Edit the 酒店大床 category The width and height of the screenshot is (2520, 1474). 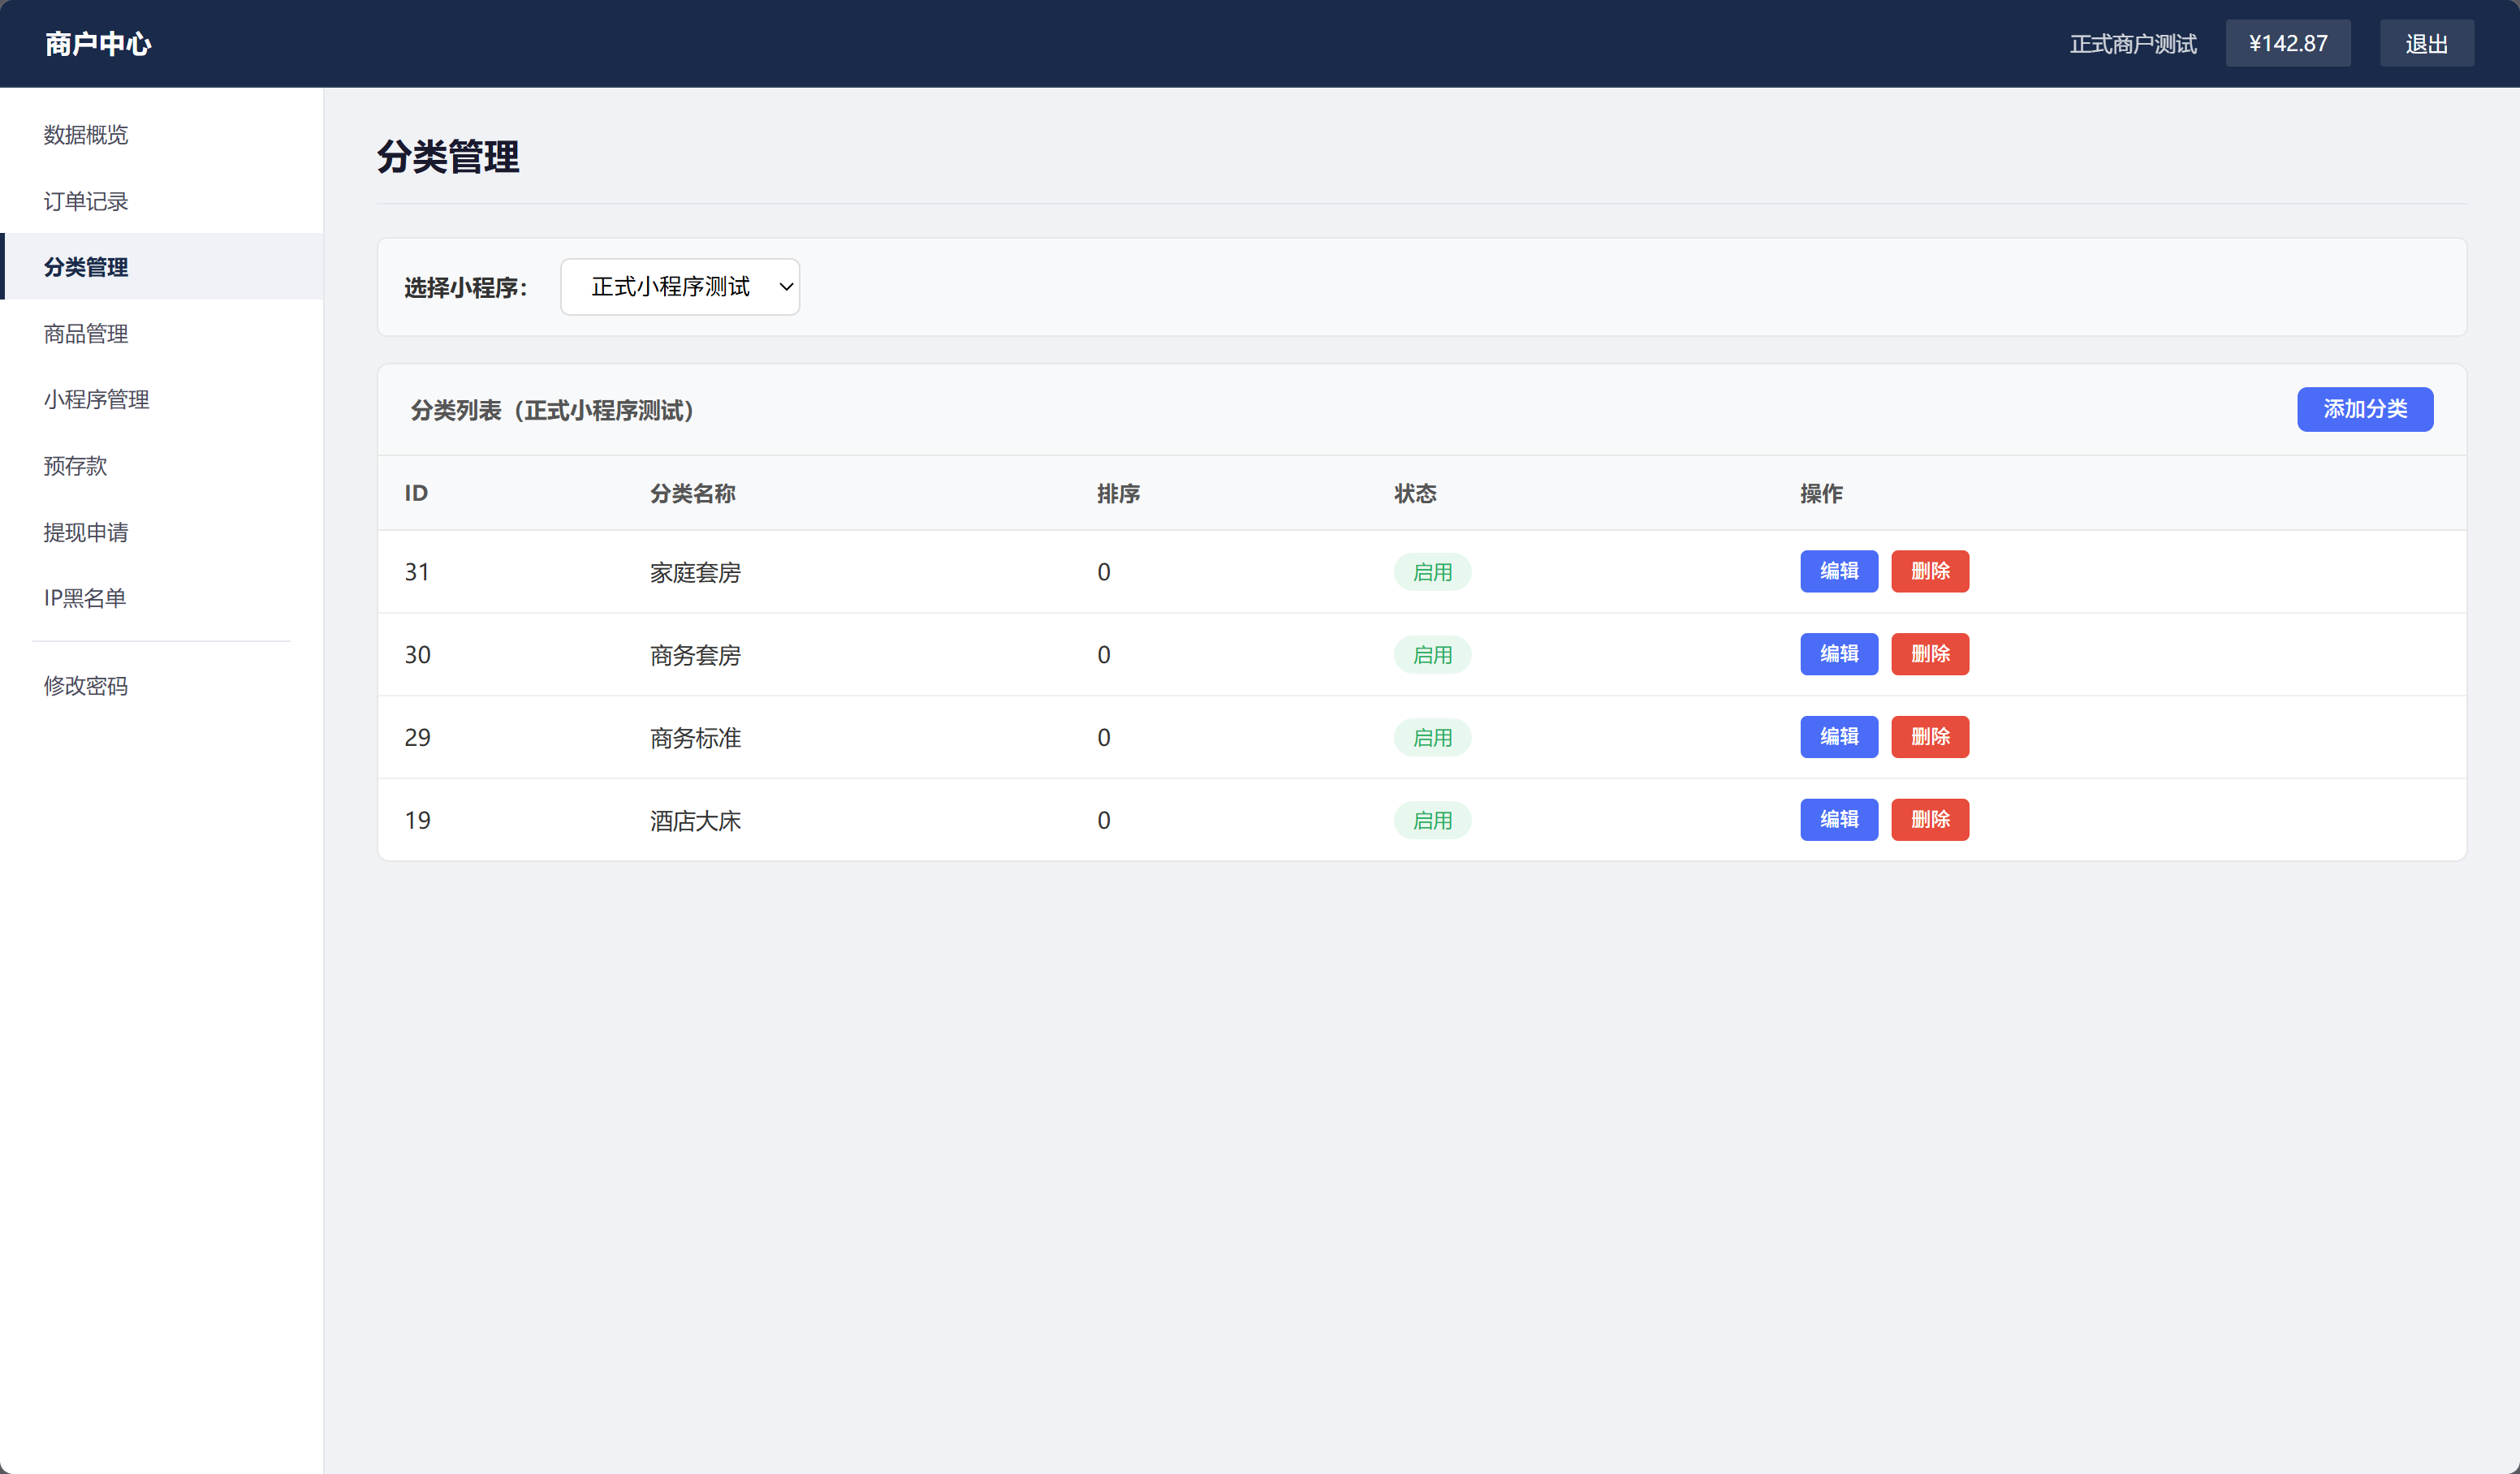(x=1838, y=820)
